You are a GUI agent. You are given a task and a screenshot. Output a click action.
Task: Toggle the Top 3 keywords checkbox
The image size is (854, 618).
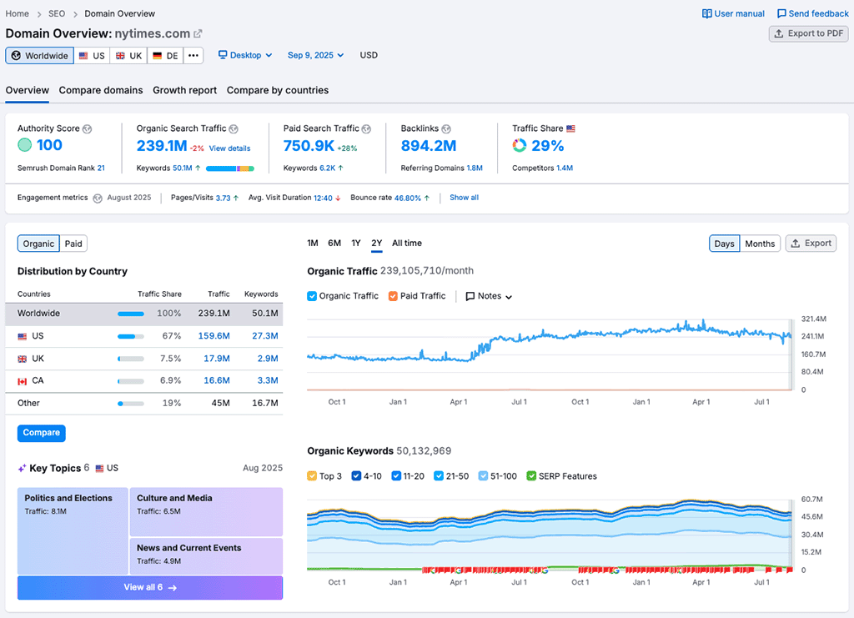(312, 476)
